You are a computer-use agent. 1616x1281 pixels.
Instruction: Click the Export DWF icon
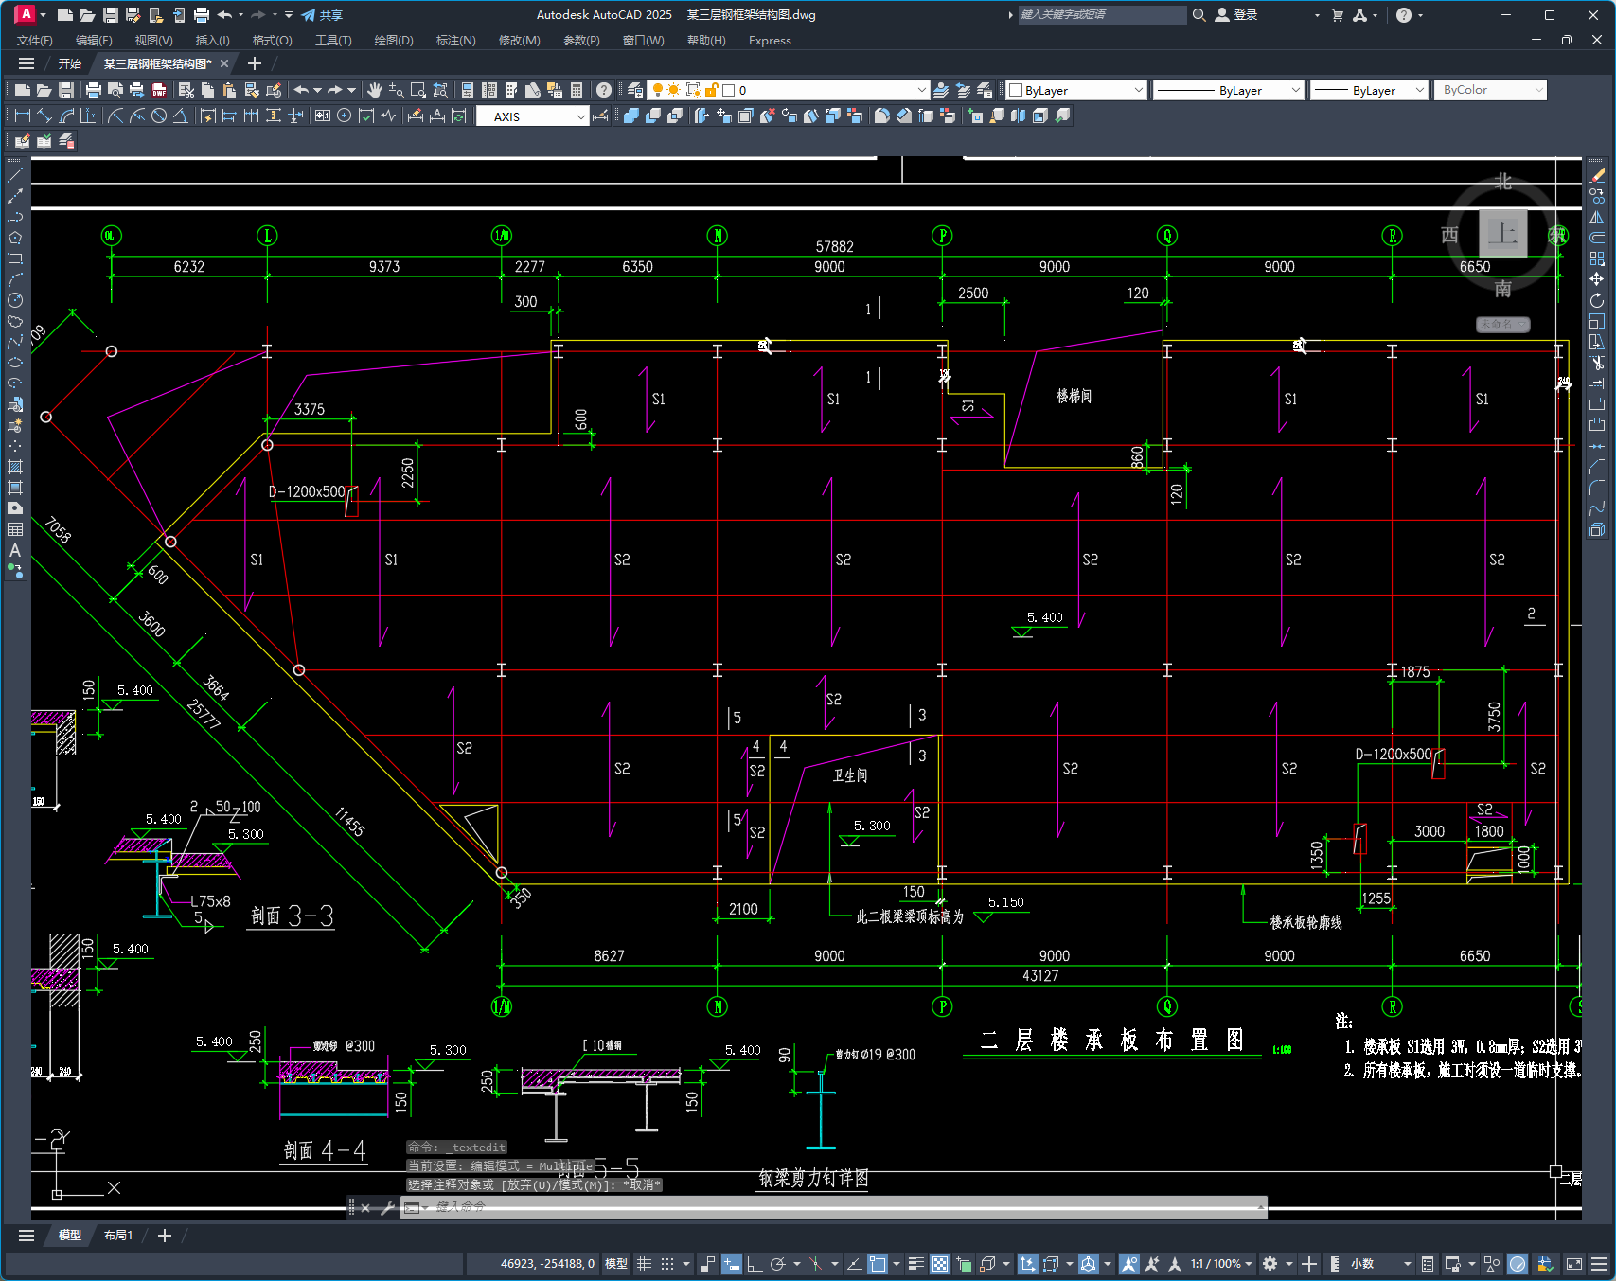point(159,90)
